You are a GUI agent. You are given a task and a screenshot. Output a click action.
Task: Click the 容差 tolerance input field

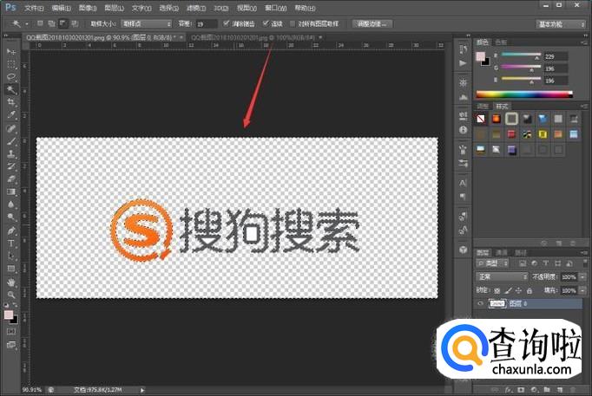coord(206,23)
